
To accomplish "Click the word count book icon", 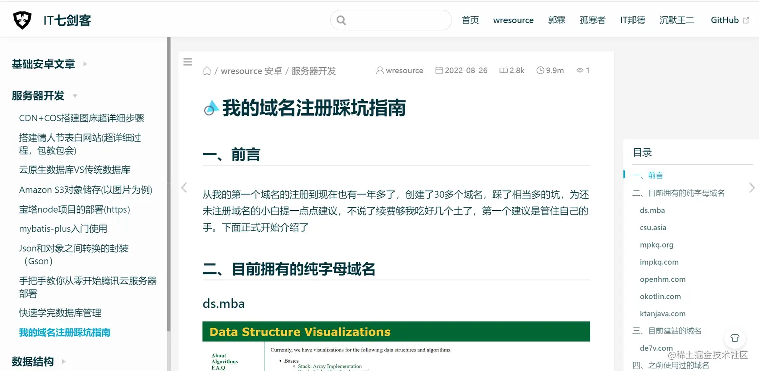I will (x=503, y=71).
